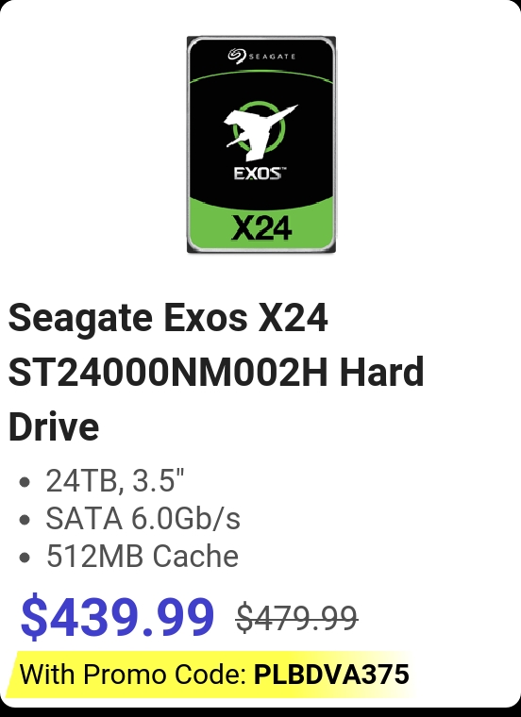Click the green X24 label on the drive
Image resolution: width=521 pixels, height=717 pixels.
(x=261, y=227)
